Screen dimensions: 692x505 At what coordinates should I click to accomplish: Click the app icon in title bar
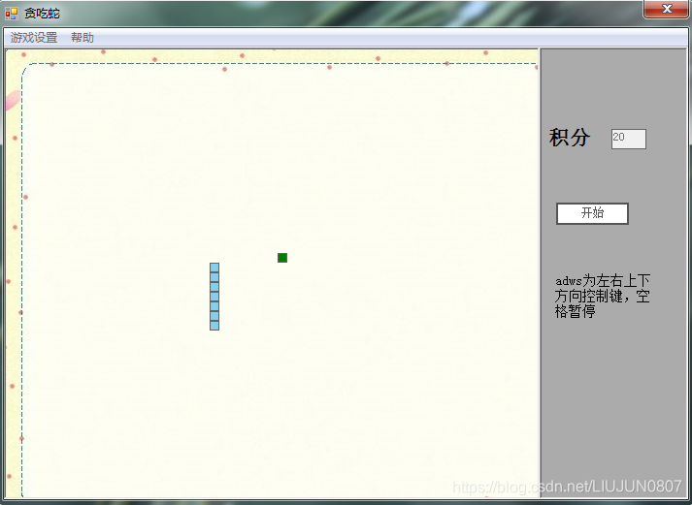click(11, 14)
